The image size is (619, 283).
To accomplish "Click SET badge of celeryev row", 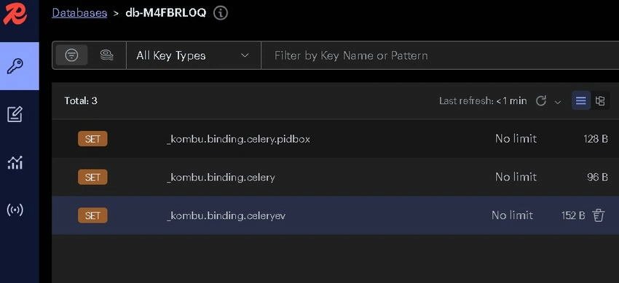I will coord(92,215).
